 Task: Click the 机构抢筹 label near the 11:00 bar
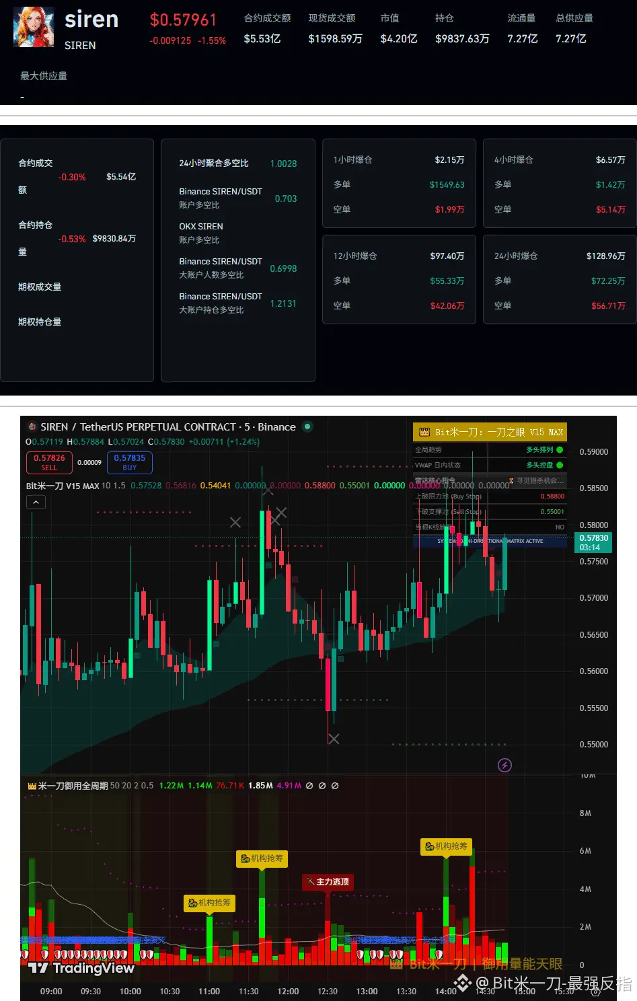click(x=209, y=903)
